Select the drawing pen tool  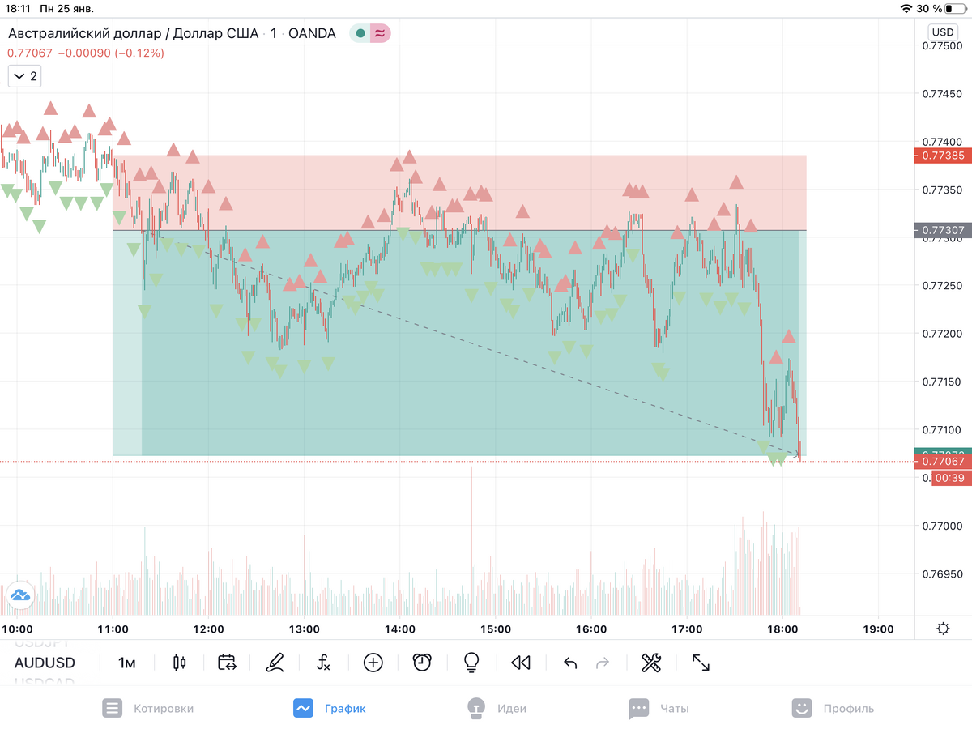pyautogui.click(x=275, y=663)
